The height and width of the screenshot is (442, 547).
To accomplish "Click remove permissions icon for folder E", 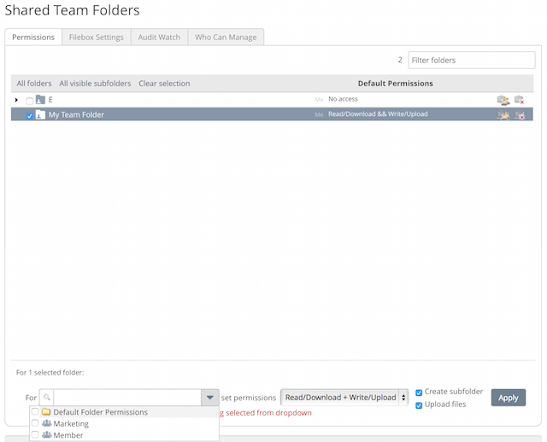I will coord(519,100).
